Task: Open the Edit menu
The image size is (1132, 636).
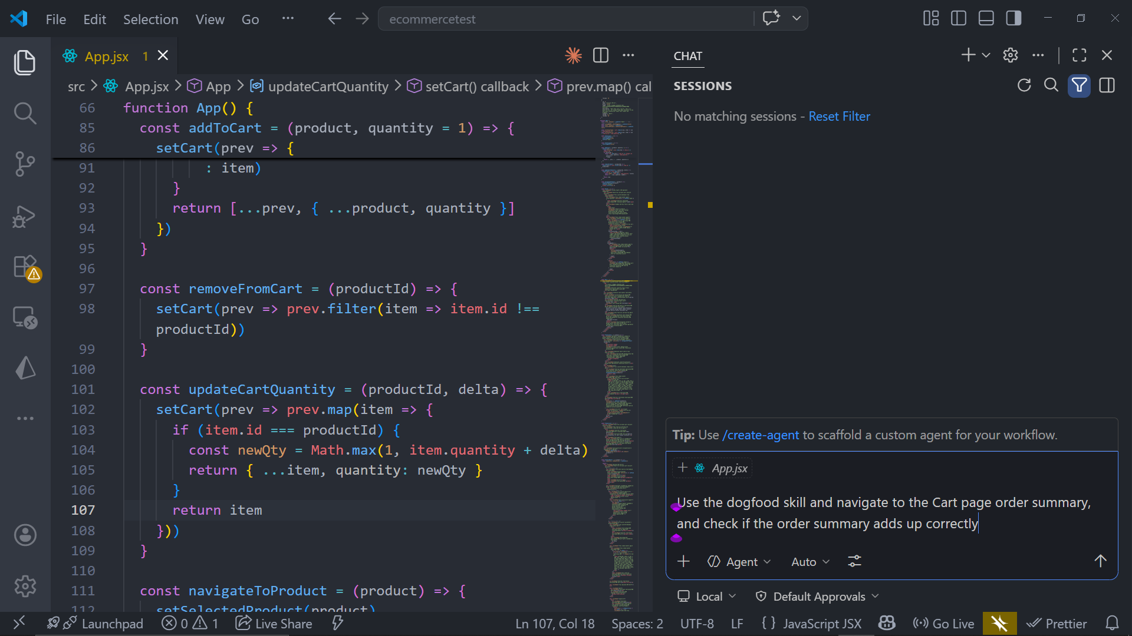Action: [x=94, y=19]
